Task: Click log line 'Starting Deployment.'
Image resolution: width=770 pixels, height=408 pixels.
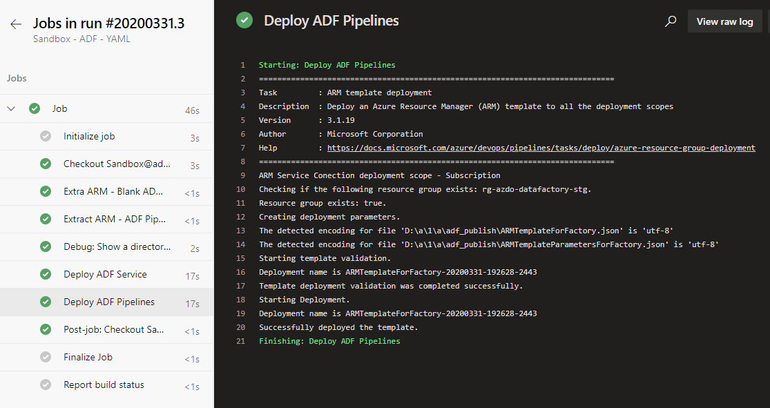Action: point(305,300)
